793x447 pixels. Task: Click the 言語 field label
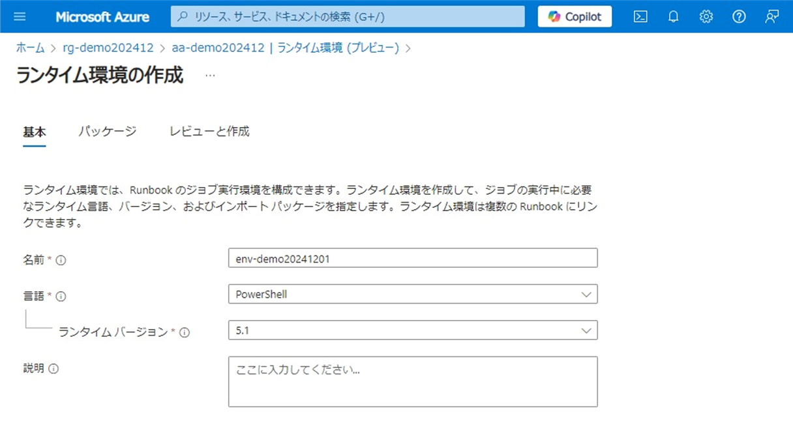pyautogui.click(x=33, y=296)
